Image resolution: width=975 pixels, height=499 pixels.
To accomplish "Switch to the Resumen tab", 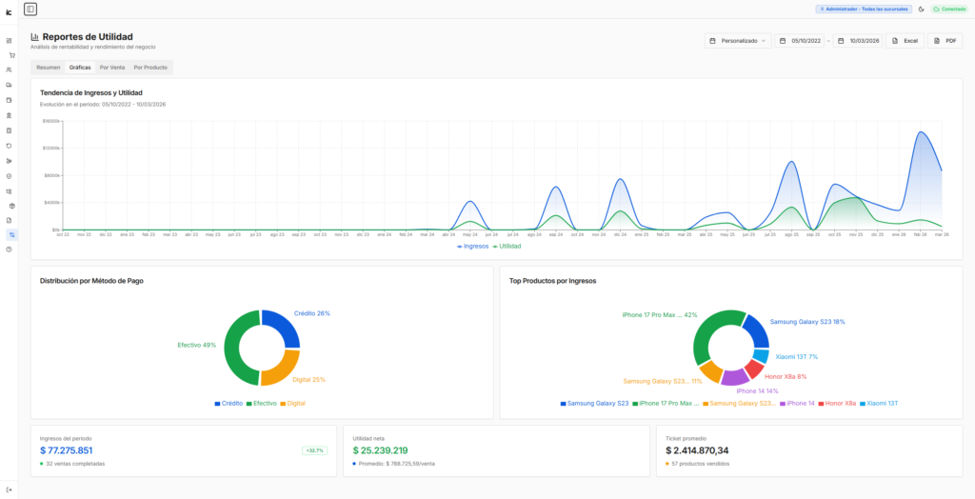I will point(48,68).
